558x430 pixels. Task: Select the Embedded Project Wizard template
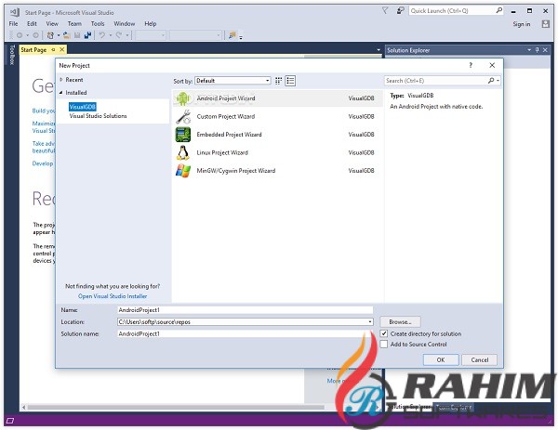pos(277,135)
